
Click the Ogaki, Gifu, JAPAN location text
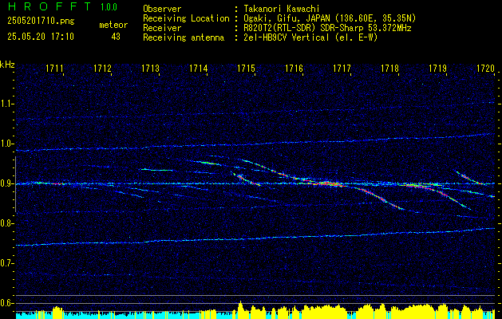point(330,18)
